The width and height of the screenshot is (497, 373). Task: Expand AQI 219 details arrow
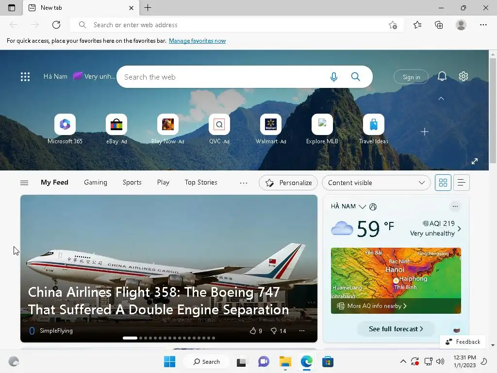[x=459, y=228]
